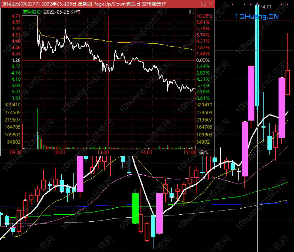Viewport: 294px width, 252px height.
Task: Click the popup title bar text 友阿股份(002277)
Action: [21, 4]
